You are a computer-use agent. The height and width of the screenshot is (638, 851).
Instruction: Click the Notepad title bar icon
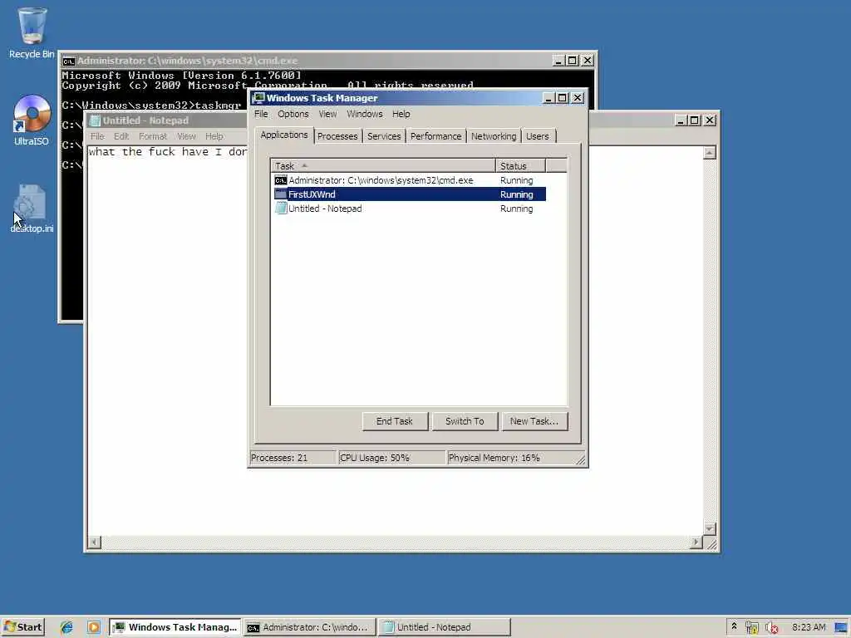(95, 120)
